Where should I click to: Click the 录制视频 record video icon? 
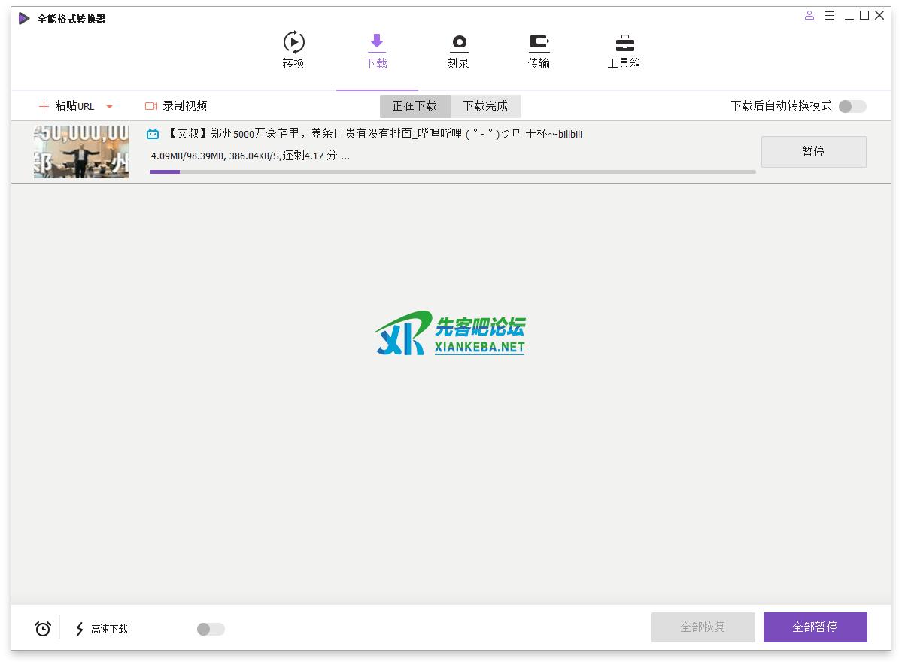coord(153,105)
